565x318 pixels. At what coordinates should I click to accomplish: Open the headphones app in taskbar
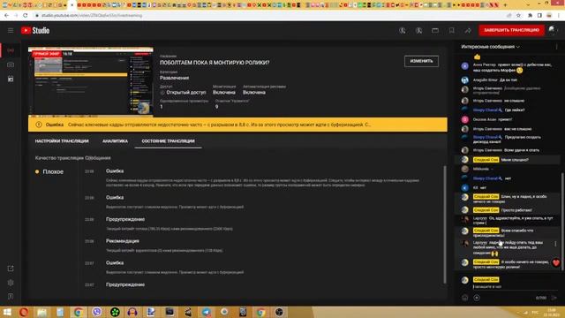tap(132, 312)
